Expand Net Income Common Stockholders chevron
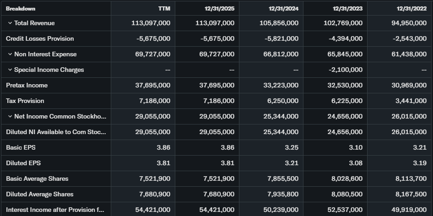 click(x=10, y=117)
